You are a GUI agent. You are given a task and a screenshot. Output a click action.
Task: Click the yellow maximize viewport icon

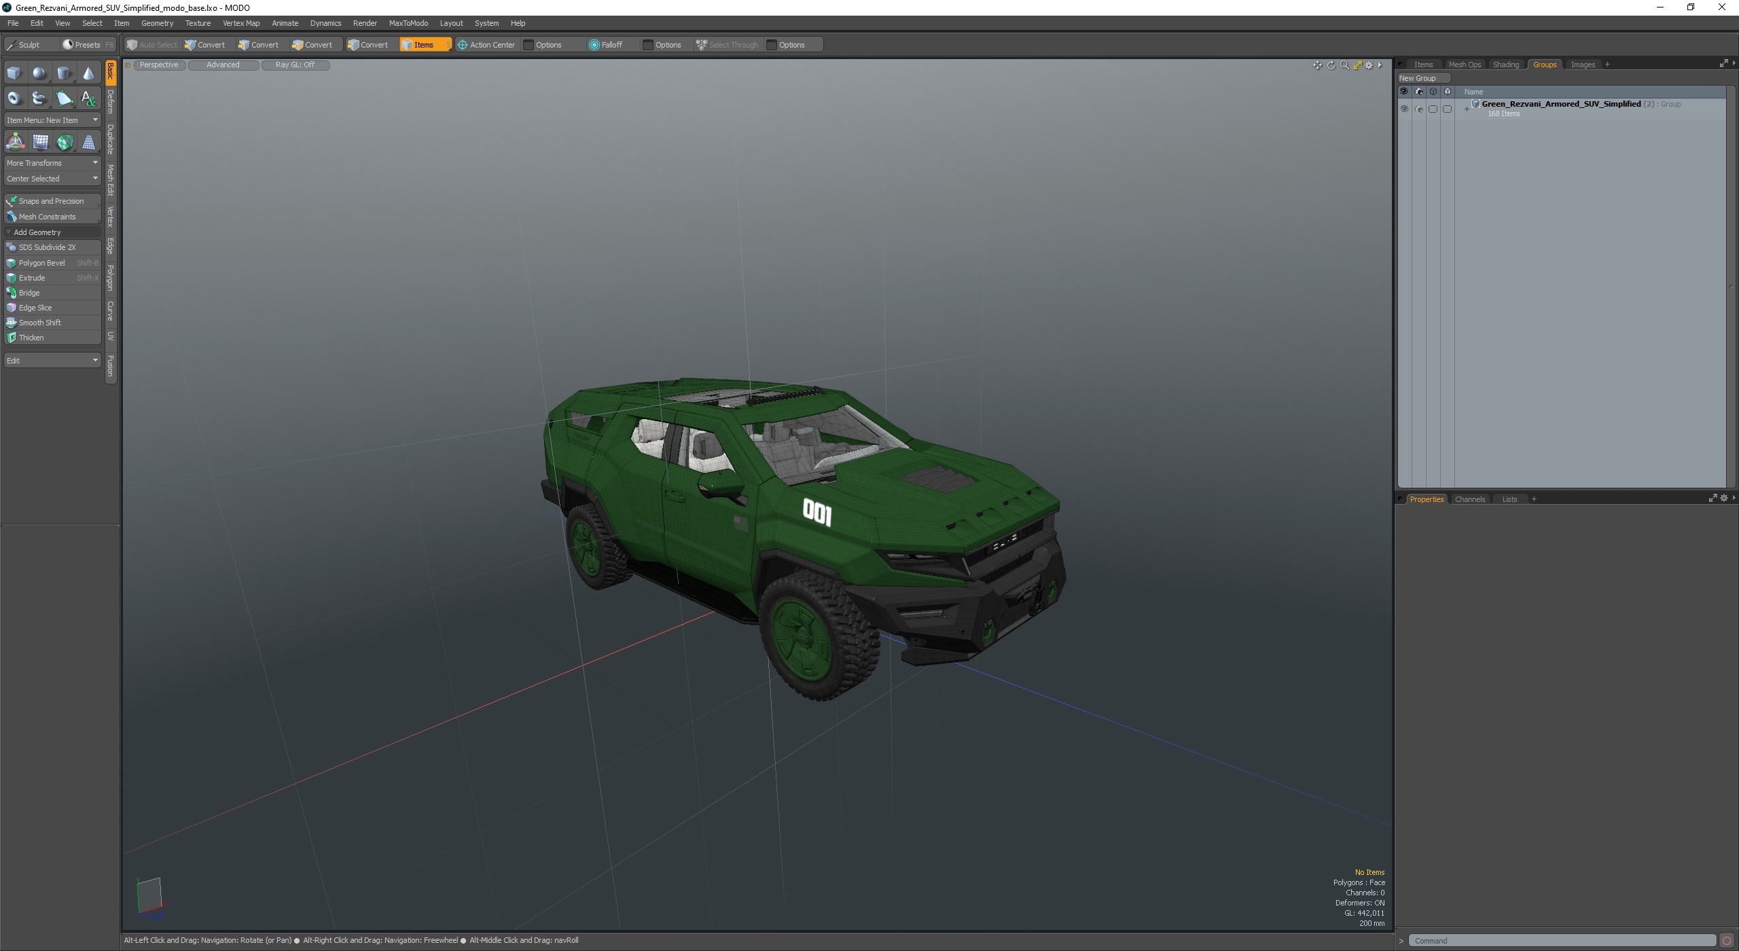tap(1357, 65)
